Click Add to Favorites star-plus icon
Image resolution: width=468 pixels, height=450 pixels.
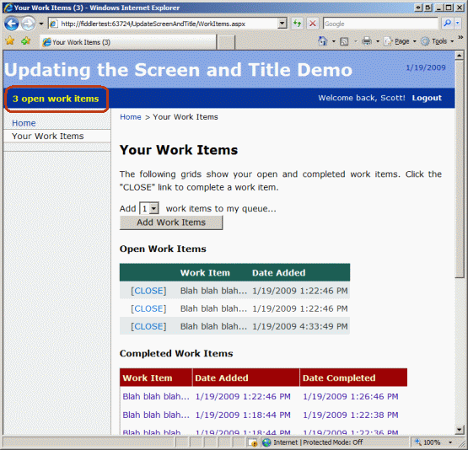[x=26, y=40]
